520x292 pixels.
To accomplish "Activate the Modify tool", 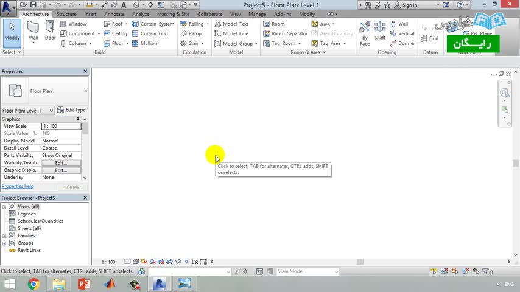I will [x=12, y=32].
